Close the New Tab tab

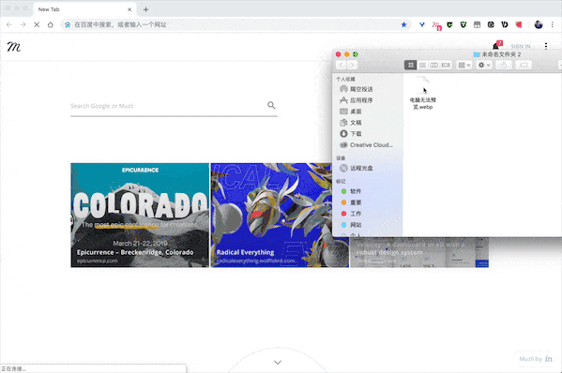click(129, 9)
